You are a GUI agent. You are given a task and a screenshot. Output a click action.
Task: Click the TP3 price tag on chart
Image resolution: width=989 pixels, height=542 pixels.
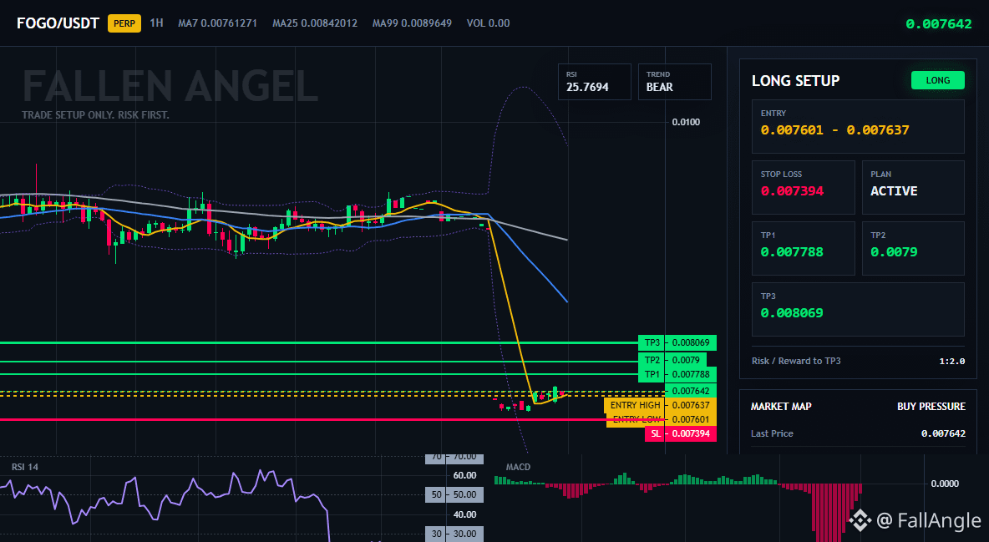coord(677,342)
